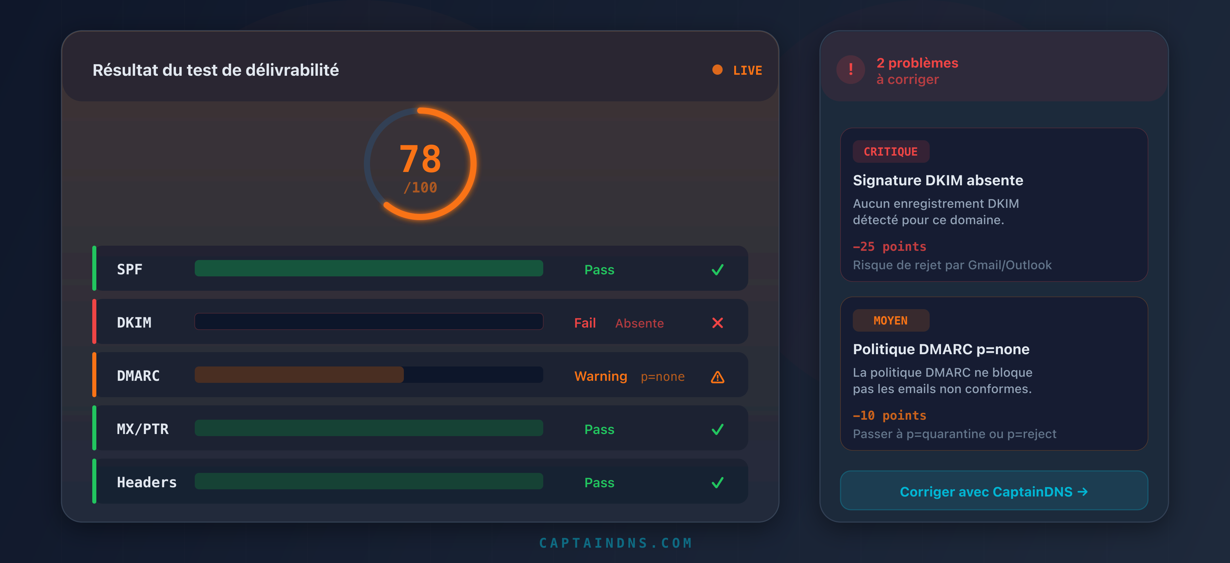
Task: Click the DMARC partial orange progress bar
Action: (299, 375)
